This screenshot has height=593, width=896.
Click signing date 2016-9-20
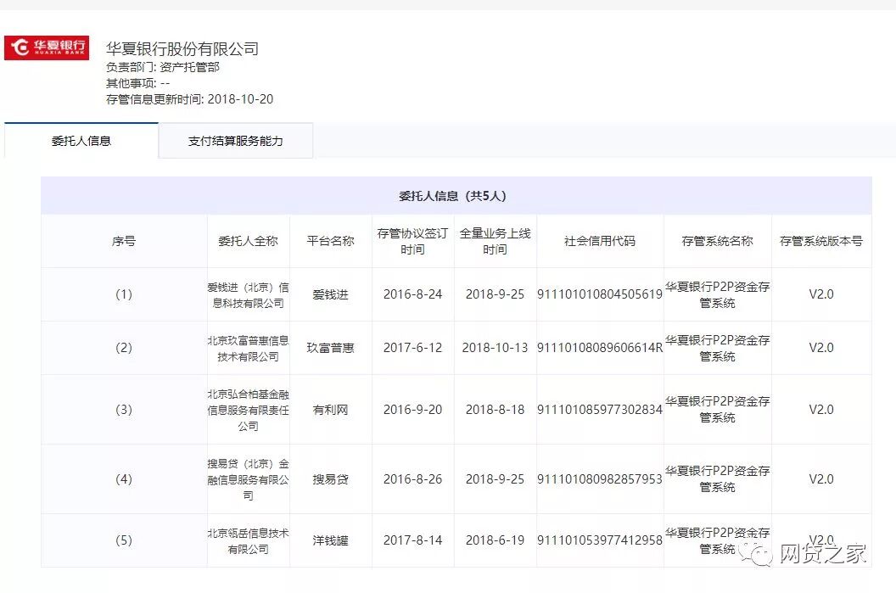(412, 410)
